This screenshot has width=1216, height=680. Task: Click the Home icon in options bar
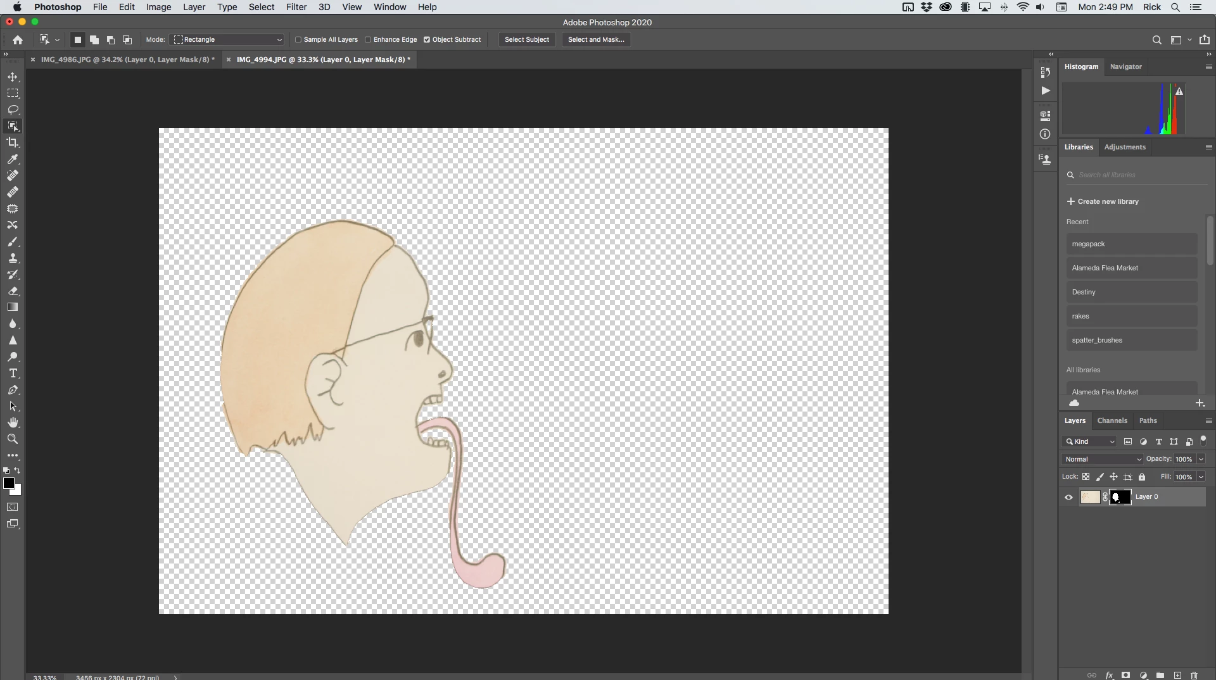click(x=18, y=40)
